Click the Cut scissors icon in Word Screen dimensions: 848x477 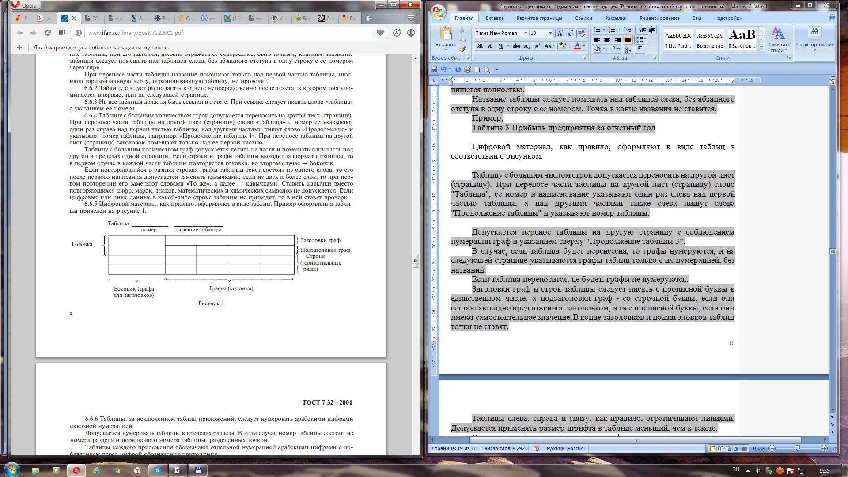pyautogui.click(x=462, y=30)
